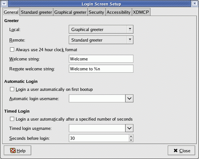Decrease Seconds before login with down arrow

tap(131, 140)
